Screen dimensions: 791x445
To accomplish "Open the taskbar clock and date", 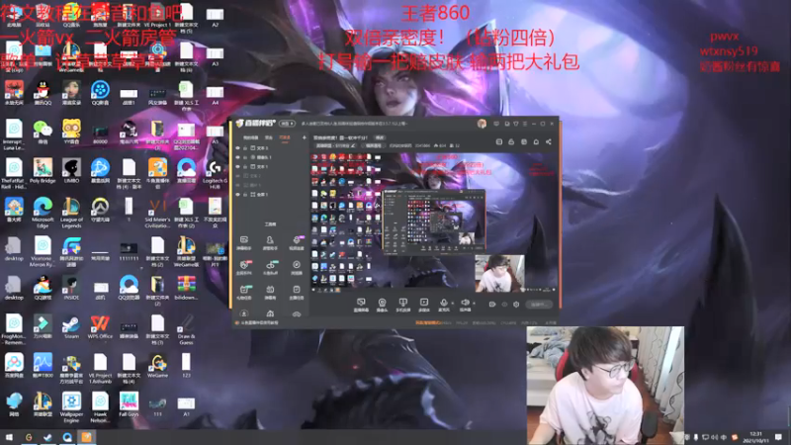I will pyautogui.click(x=756, y=437).
